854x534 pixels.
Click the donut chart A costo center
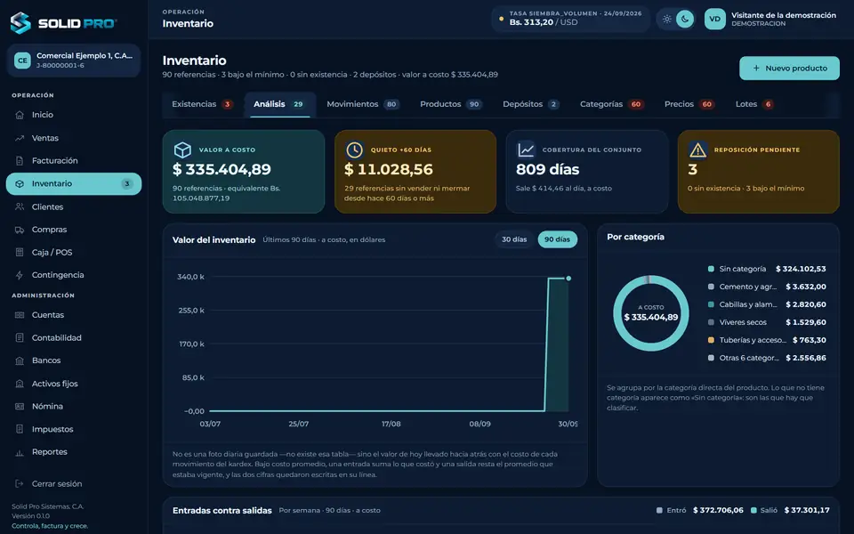651,313
